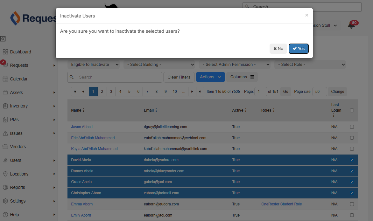Click the Help question mark icon
Screen dimensions: 373x221
point(5,215)
